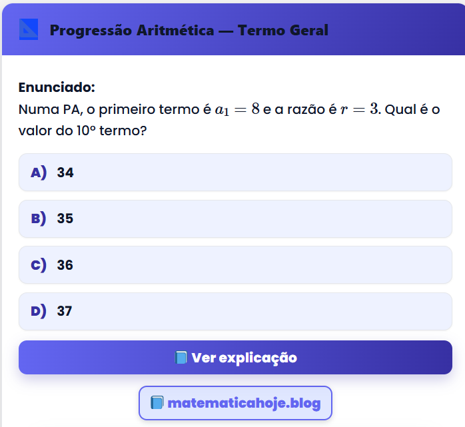Click the number 37 in the last option
The width and height of the screenshot is (465, 427).
pyautogui.click(x=65, y=311)
